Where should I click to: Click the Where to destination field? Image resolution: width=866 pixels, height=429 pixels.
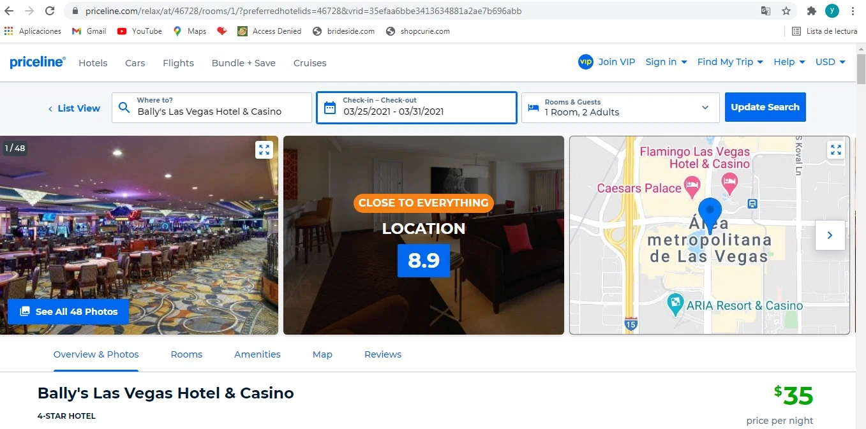pos(212,108)
